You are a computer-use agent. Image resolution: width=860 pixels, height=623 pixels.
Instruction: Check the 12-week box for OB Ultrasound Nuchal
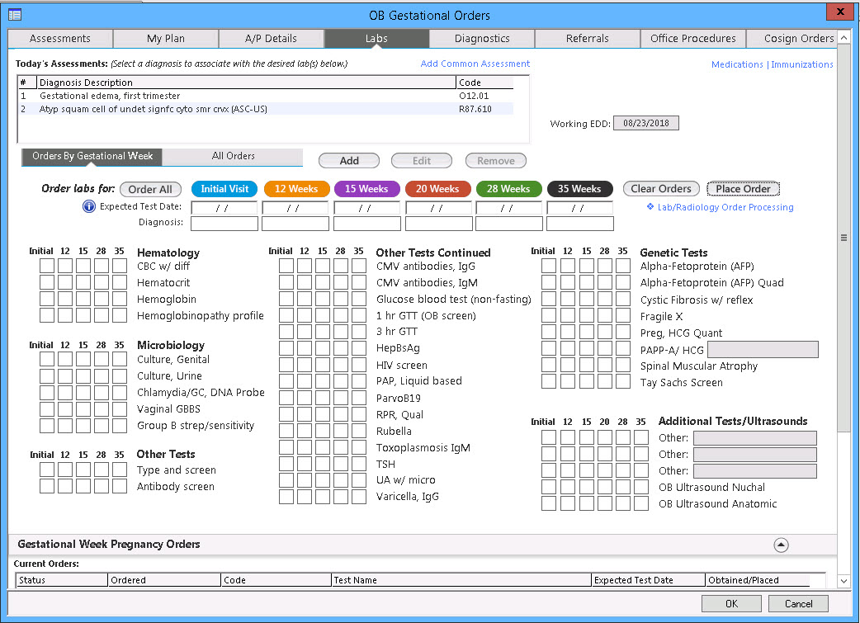pyautogui.click(x=568, y=487)
